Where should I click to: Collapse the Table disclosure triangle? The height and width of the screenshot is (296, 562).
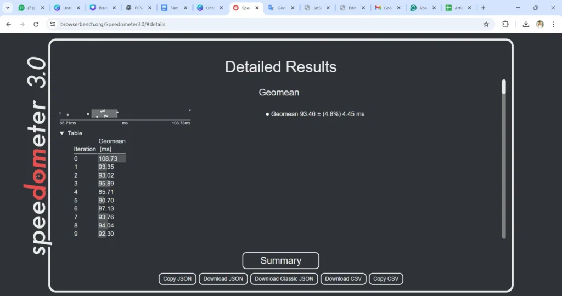click(x=61, y=133)
